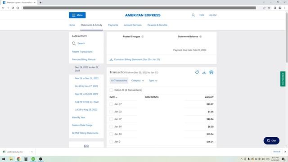Viewport: 288px width, 162px height.
Task: Open Custom Date Range
Action: 82,125
